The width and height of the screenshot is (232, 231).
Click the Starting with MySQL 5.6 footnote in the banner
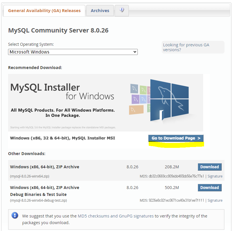tap(63, 127)
